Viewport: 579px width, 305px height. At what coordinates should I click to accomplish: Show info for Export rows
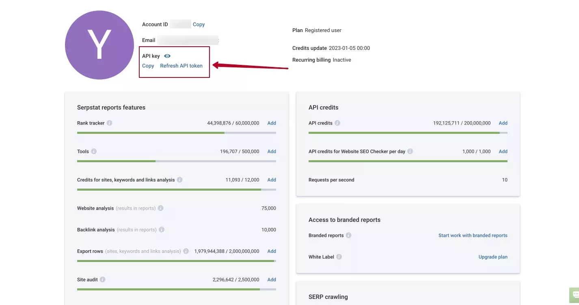(186, 251)
